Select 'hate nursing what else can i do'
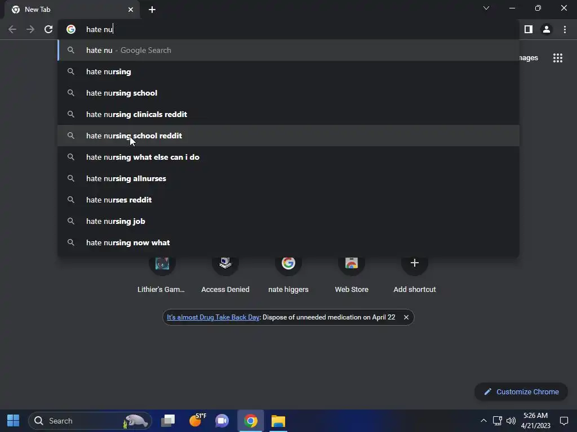Screen dimensions: 577x432 coord(288,157)
